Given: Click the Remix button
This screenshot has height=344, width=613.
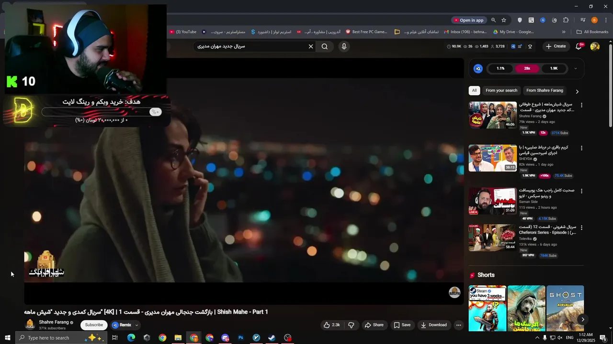Looking at the screenshot, I should click(x=122, y=325).
